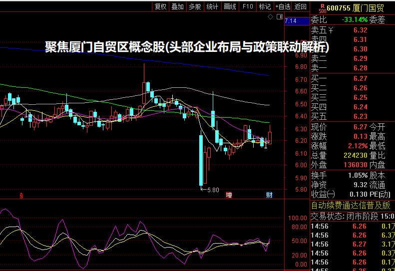395x271 pixels.
Task: Click the 交易状态: 闭市阶段 status text
Action: click(345, 217)
